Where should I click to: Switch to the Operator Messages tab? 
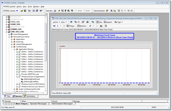point(39,104)
